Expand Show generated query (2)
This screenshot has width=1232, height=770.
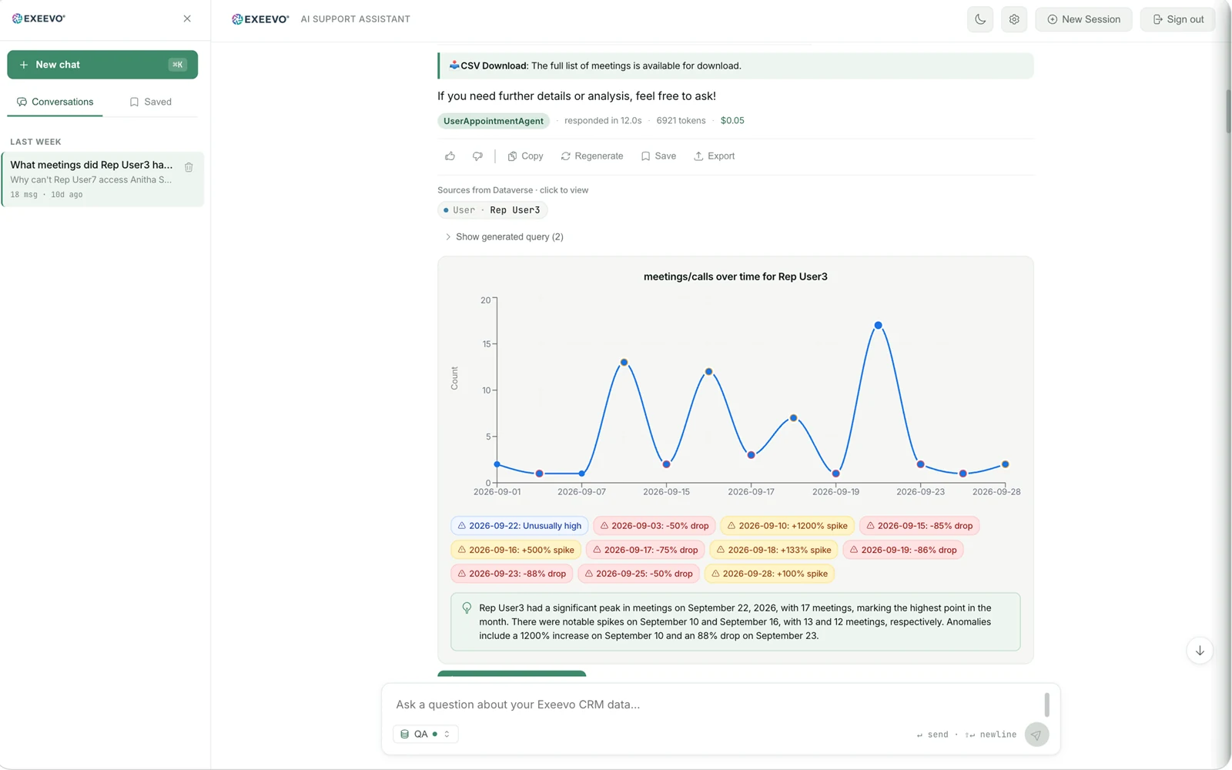(504, 237)
